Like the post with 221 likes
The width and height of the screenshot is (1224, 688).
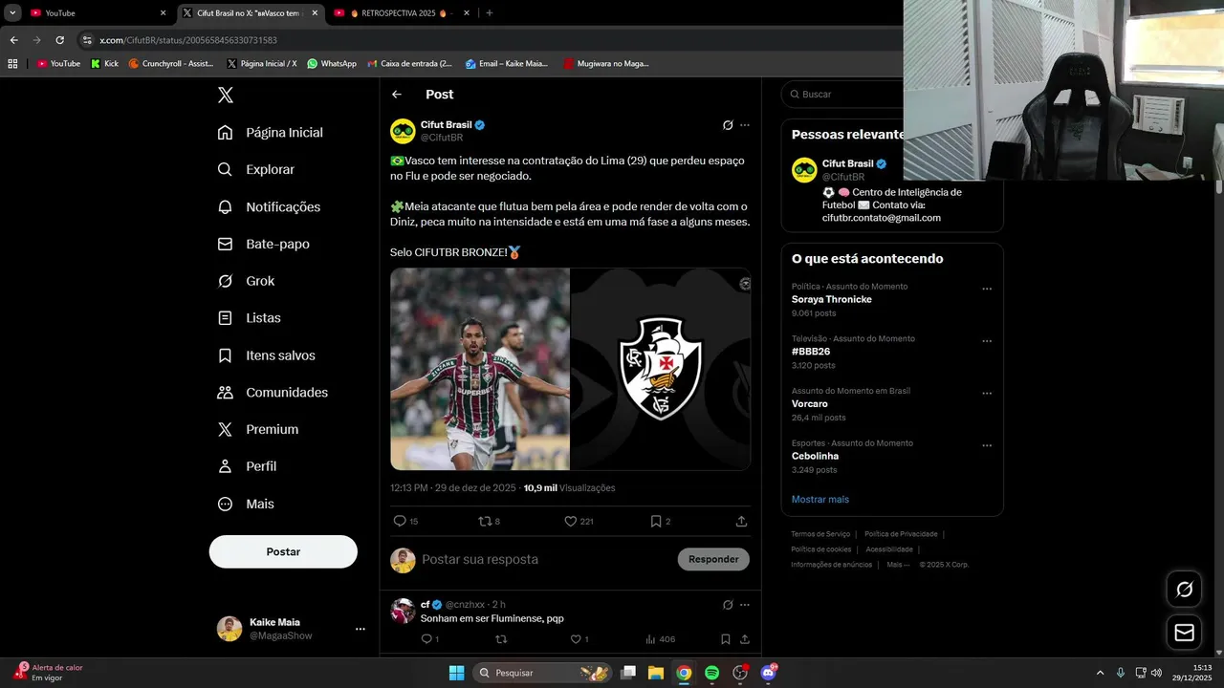pos(579,521)
